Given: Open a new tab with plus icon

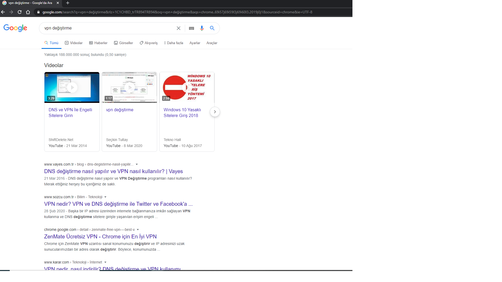Looking at the screenshot, I should [68, 3].
